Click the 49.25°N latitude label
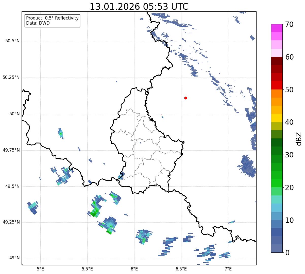The width and height of the screenshot is (305, 274). (11, 222)
